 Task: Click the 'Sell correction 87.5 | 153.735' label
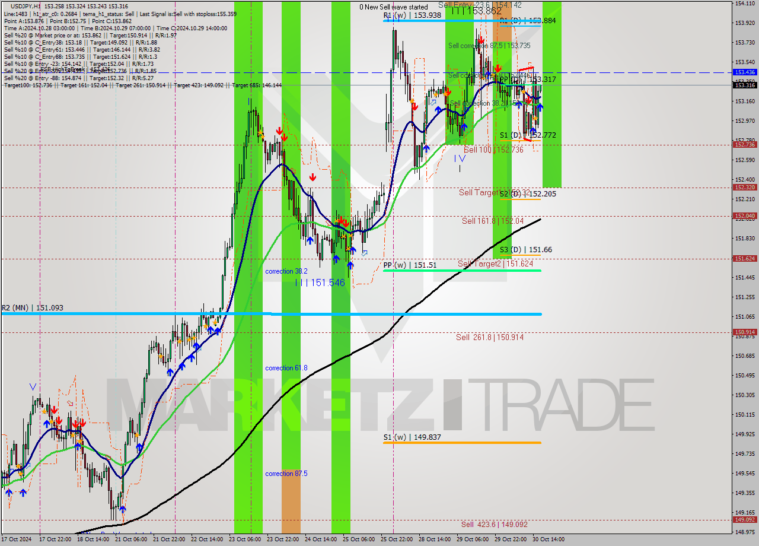(489, 45)
